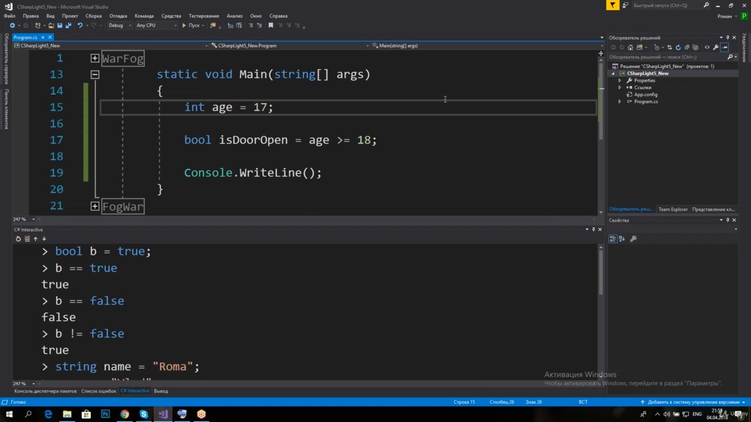The width and height of the screenshot is (751, 422).
Task: Close the Program.cs editor tab
Action: [x=50, y=37]
